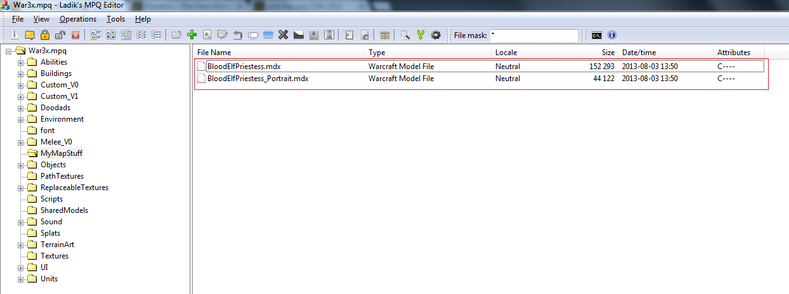
Task: Click the closed padlock toolbar icon
Action: [44, 35]
